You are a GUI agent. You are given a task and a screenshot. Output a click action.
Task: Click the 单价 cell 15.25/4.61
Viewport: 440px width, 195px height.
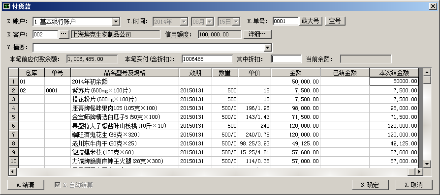254,152
